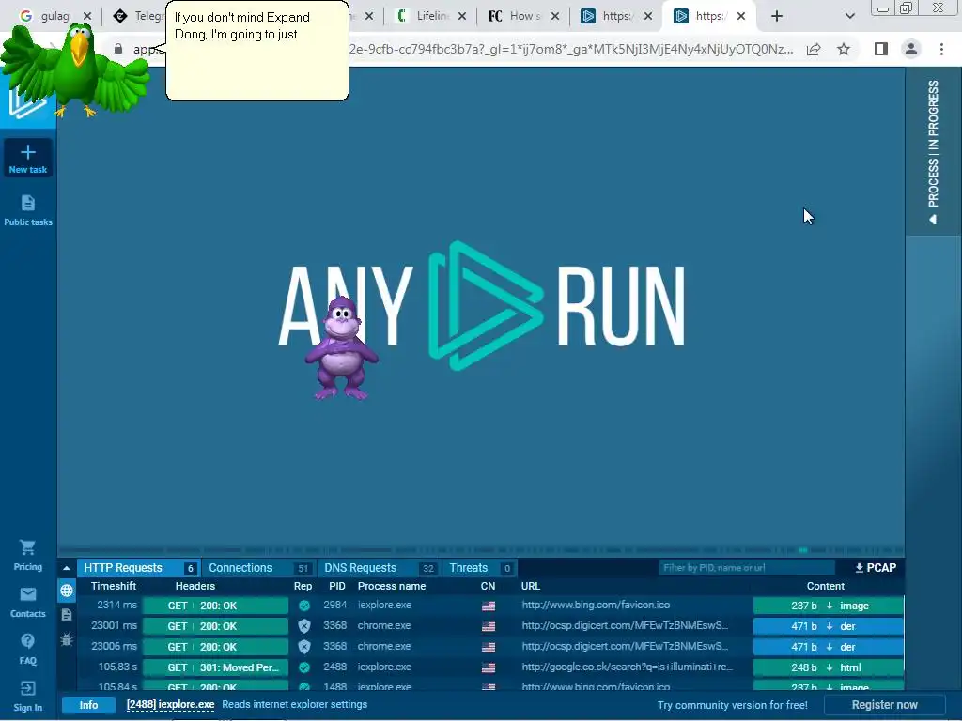Download content arrow for 248 b html
The image size is (962, 721).
tap(830, 667)
